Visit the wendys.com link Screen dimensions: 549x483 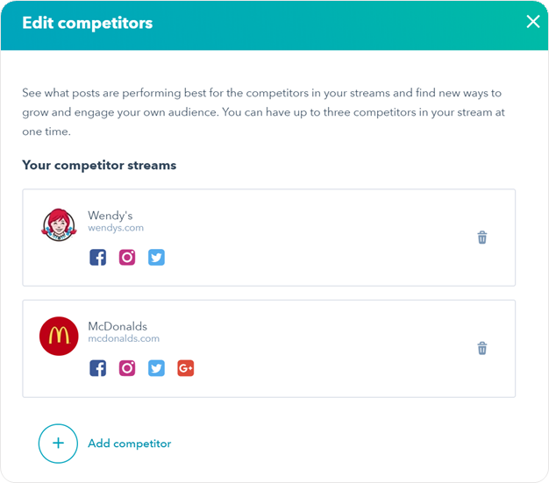click(116, 228)
